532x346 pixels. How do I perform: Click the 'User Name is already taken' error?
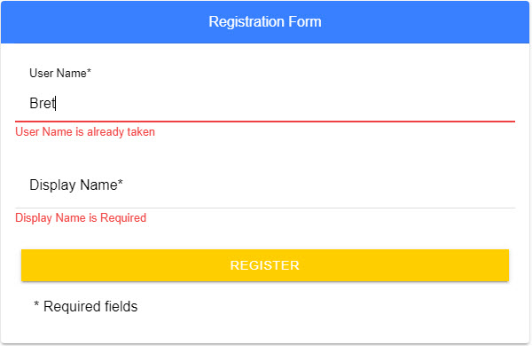coord(85,131)
